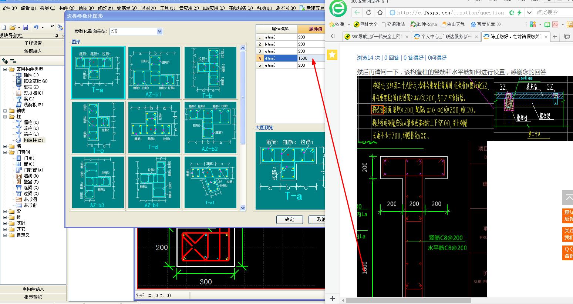The height and width of the screenshot is (304, 573).
Task: Open browser address bar dropdown arrow
Action: 529,12
